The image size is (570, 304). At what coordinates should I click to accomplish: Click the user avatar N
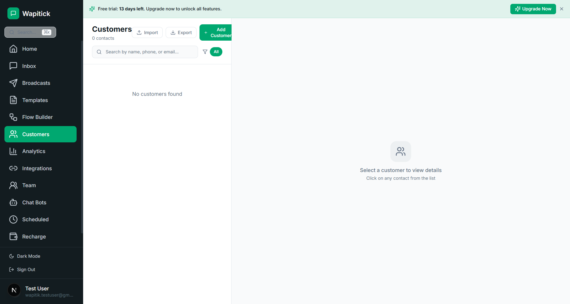point(14,290)
